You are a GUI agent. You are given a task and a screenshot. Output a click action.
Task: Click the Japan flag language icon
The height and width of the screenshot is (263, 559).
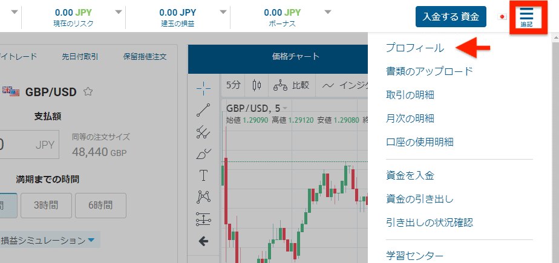502,17
